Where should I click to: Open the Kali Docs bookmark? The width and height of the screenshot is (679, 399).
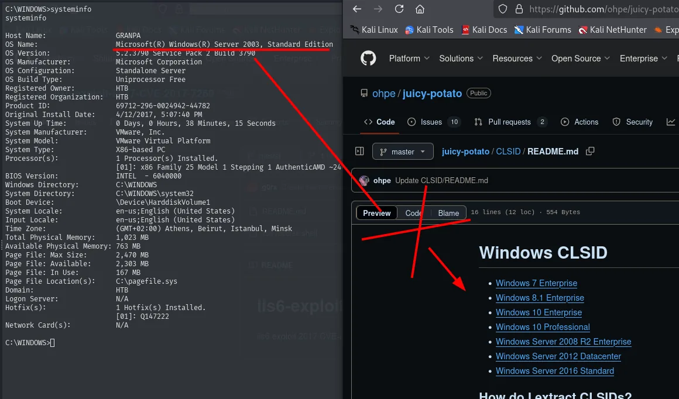[x=484, y=30]
